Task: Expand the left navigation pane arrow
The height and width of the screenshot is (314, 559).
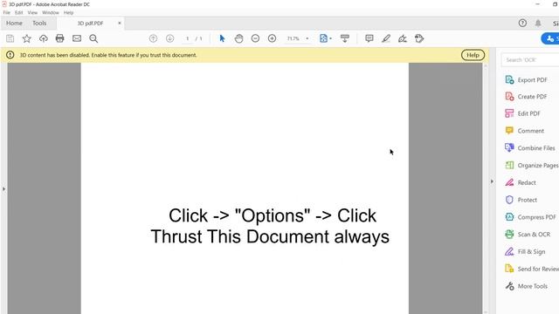Action: (x=3, y=188)
